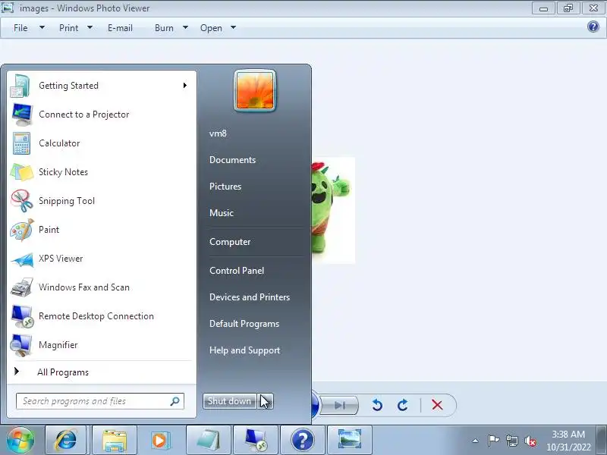
Task: Rotate image counterclockwise in Photo Viewer
Action: point(377,405)
